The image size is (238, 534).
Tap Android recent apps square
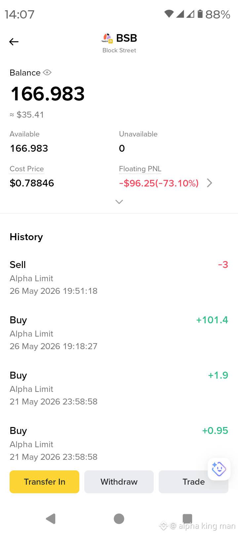[187, 518]
